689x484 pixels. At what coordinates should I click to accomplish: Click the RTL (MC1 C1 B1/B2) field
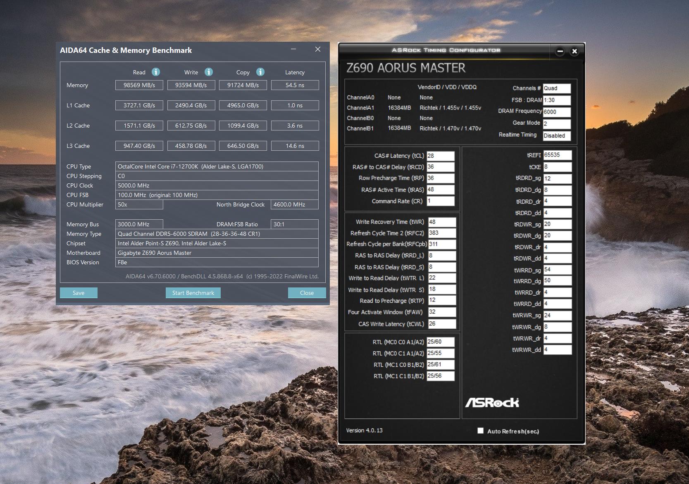[441, 376]
